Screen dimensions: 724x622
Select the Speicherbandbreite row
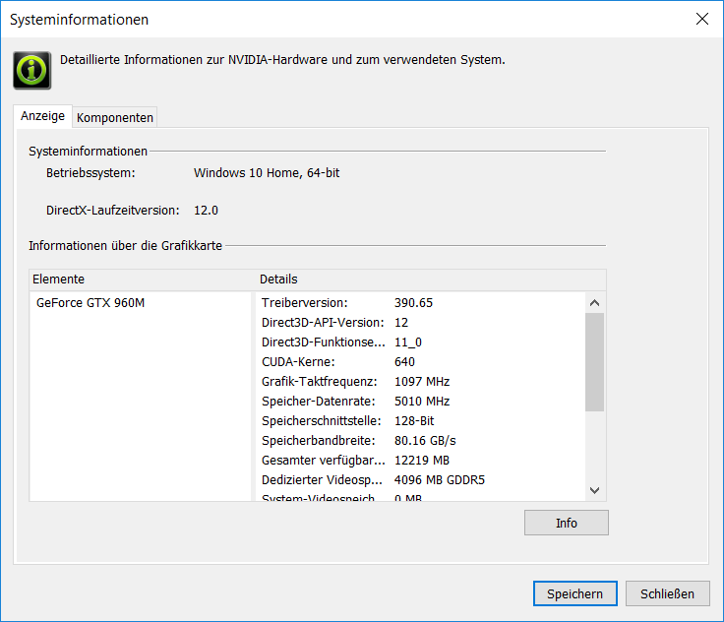click(421, 440)
